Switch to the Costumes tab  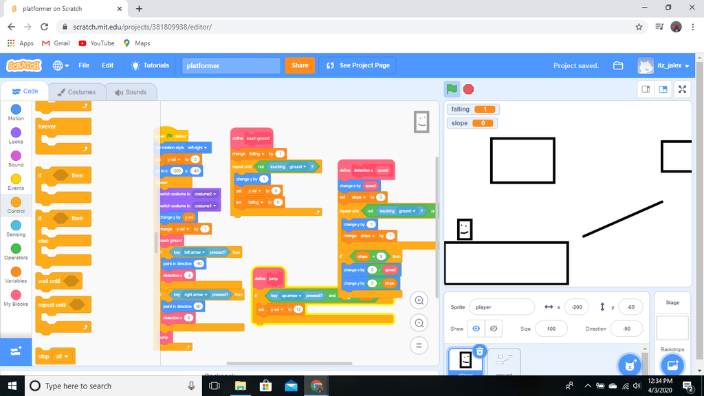click(77, 92)
